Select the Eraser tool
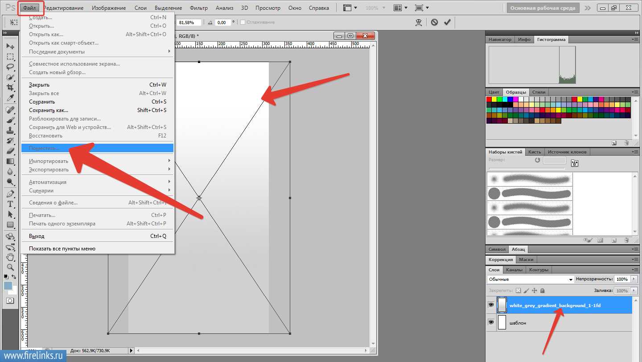The image size is (642, 362). coord(10,151)
